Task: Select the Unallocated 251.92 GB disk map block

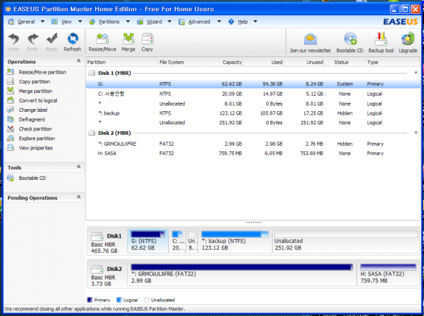Action: tap(346, 241)
